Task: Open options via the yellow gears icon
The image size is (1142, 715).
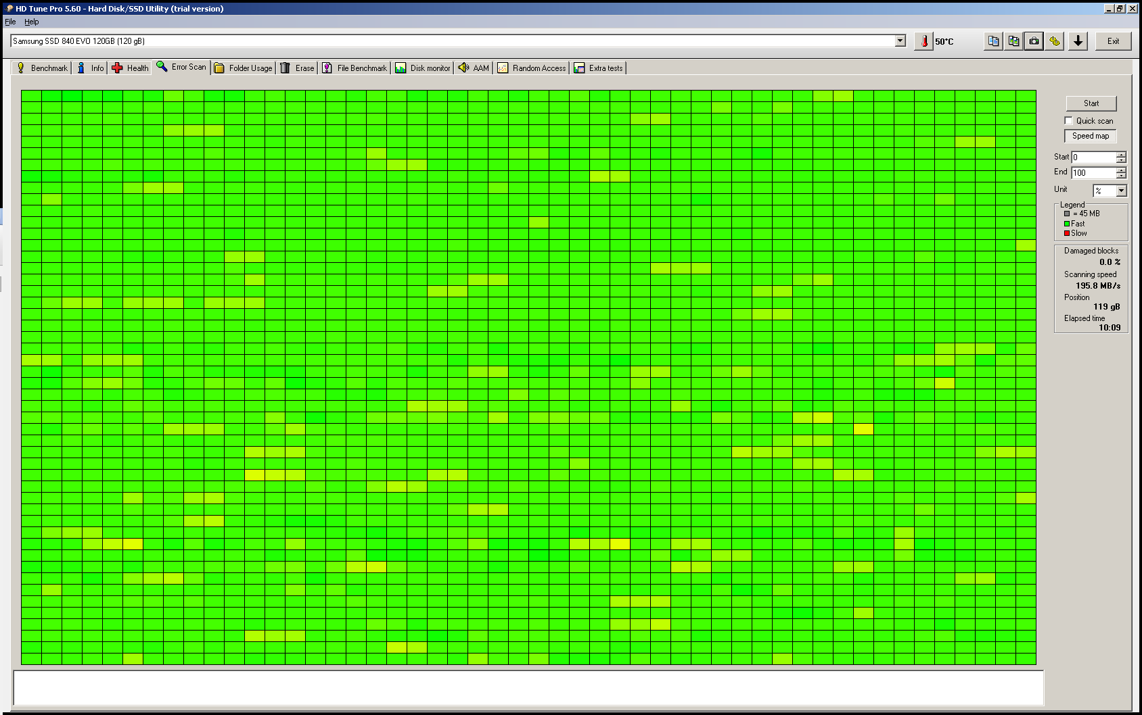Action: coord(1054,41)
